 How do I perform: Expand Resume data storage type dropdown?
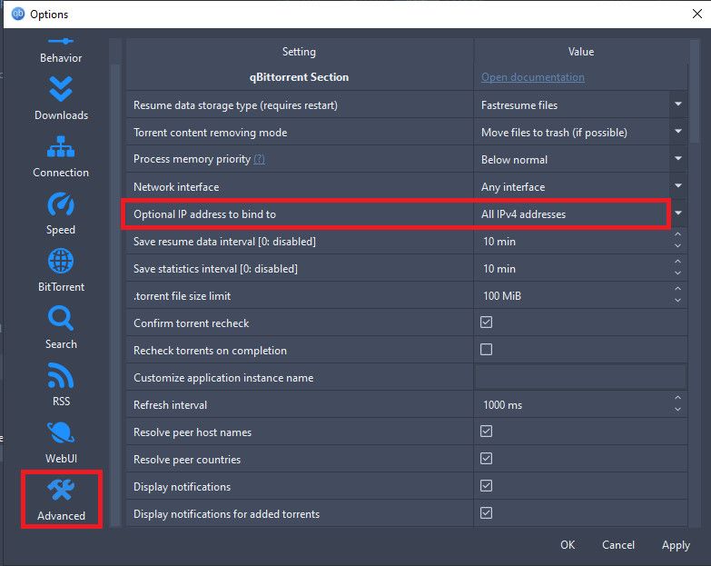point(678,104)
